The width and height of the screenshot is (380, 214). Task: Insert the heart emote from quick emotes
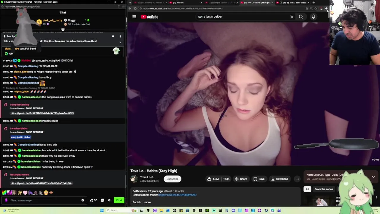(x=25, y=193)
